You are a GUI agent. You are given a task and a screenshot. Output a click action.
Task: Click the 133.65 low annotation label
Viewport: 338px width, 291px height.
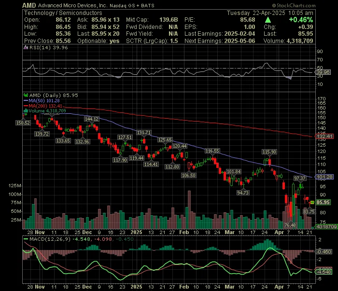click(63, 141)
